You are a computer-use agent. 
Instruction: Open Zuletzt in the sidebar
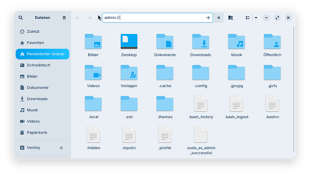(43, 31)
